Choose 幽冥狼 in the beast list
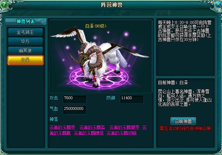This screenshot has height=155, width=222. coord(25,50)
